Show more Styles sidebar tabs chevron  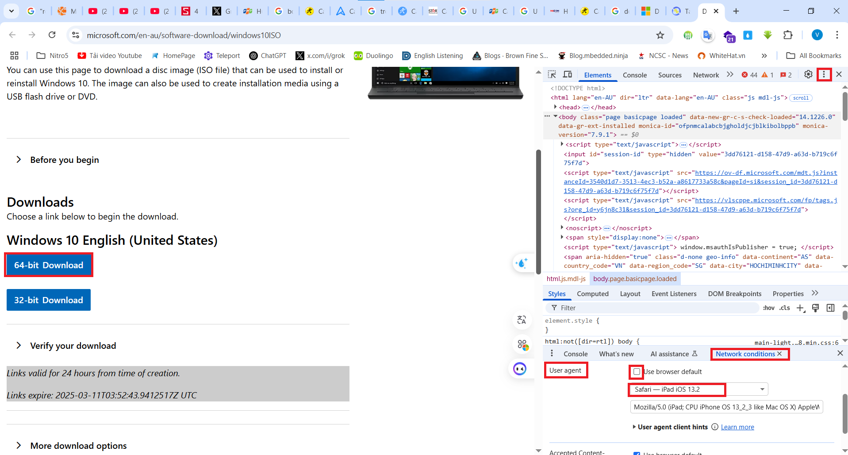815,293
